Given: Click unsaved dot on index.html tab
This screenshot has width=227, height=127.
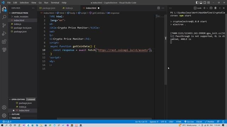Looking at the screenshot, I should click(99, 8).
